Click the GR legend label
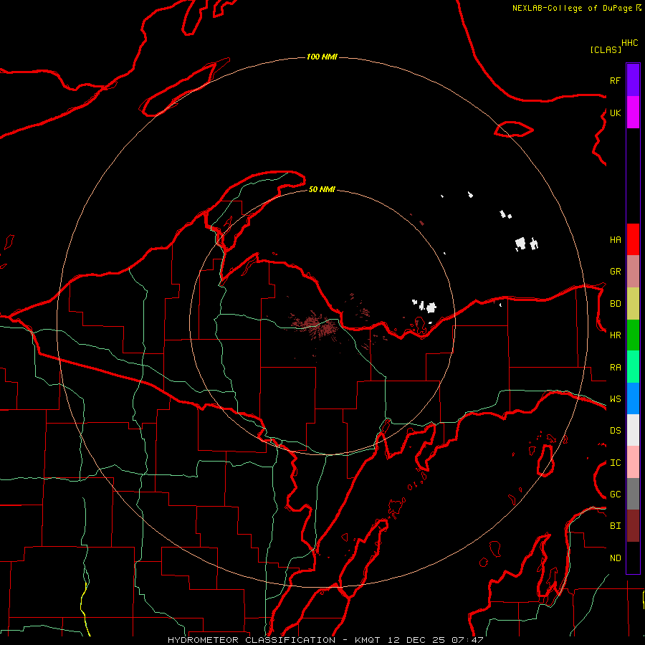This screenshot has width=645, height=645. point(615,272)
